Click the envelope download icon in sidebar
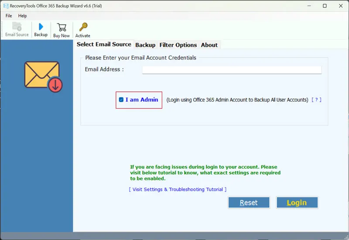The width and height of the screenshot is (349, 240). coord(43,76)
